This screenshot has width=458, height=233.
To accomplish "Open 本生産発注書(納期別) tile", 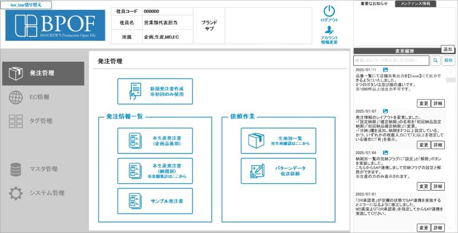I will 155,171.
